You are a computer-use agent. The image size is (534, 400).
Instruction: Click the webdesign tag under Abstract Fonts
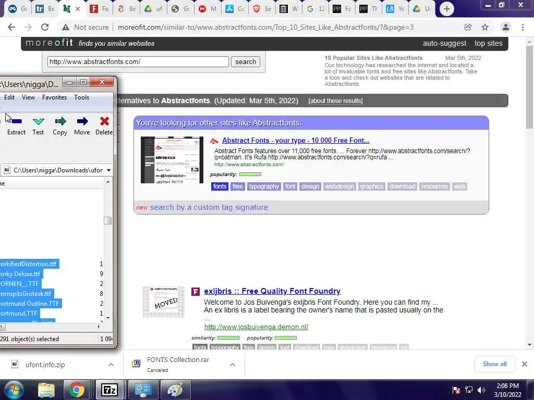[339, 186]
